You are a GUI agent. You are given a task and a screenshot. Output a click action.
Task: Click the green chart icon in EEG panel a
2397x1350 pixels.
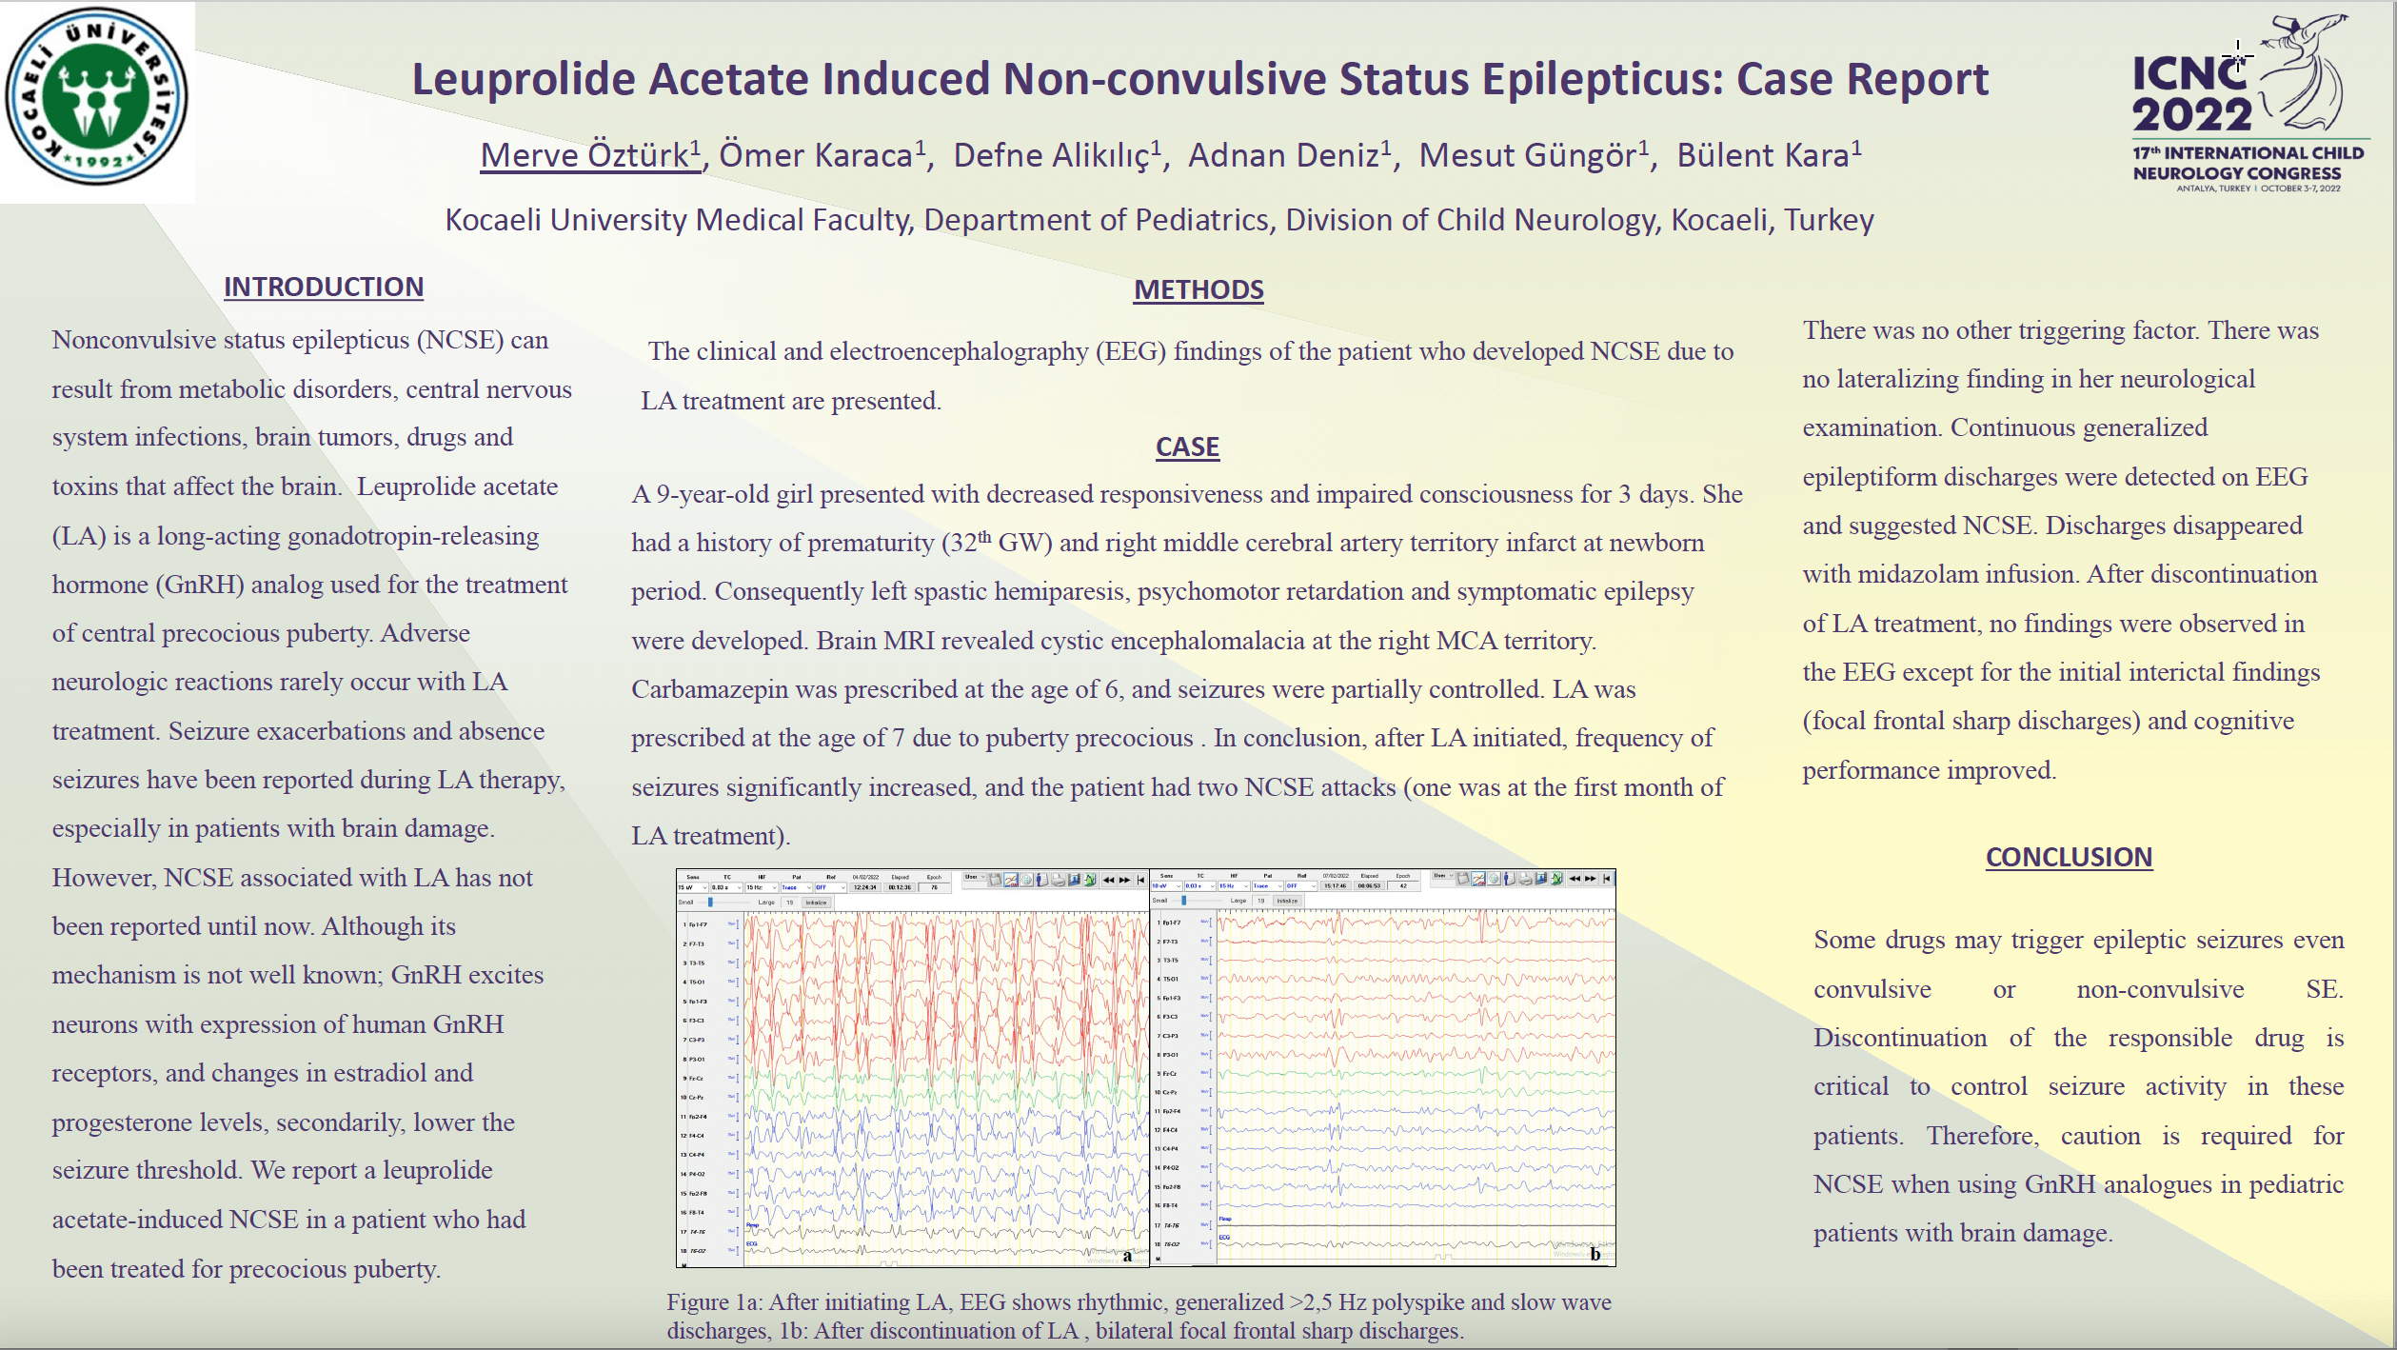1090,880
